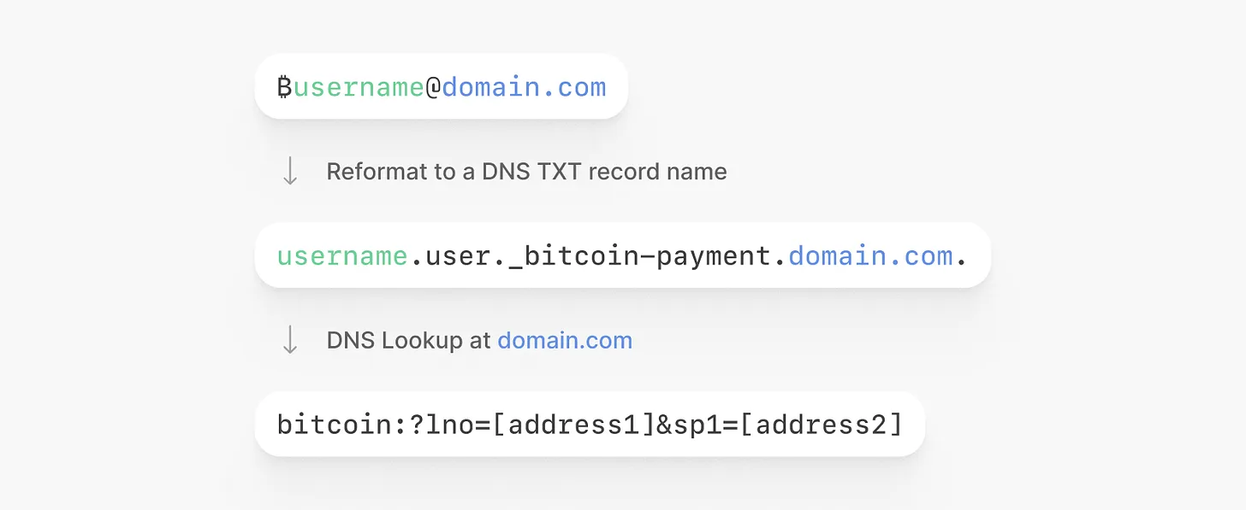
Task: Select green username in DNS record name
Action: [x=342, y=256]
